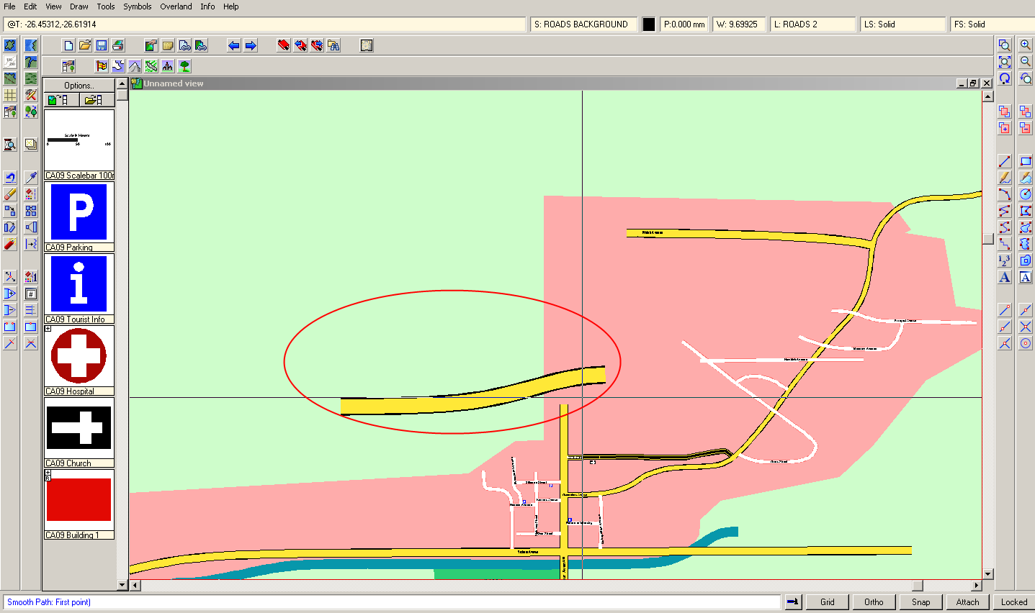Open the Symbols menu
This screenshot has height=613, width=1035.
(x=137, y=6)
